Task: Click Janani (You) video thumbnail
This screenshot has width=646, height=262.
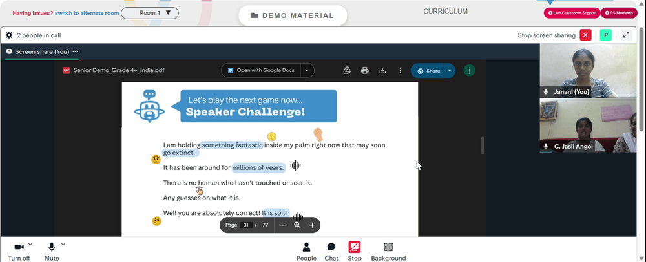Action: 588,70
